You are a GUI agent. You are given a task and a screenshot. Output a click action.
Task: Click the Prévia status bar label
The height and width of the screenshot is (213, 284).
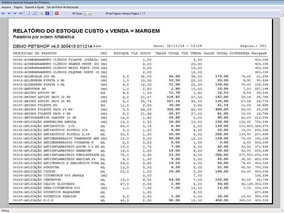tap(6, 211)
